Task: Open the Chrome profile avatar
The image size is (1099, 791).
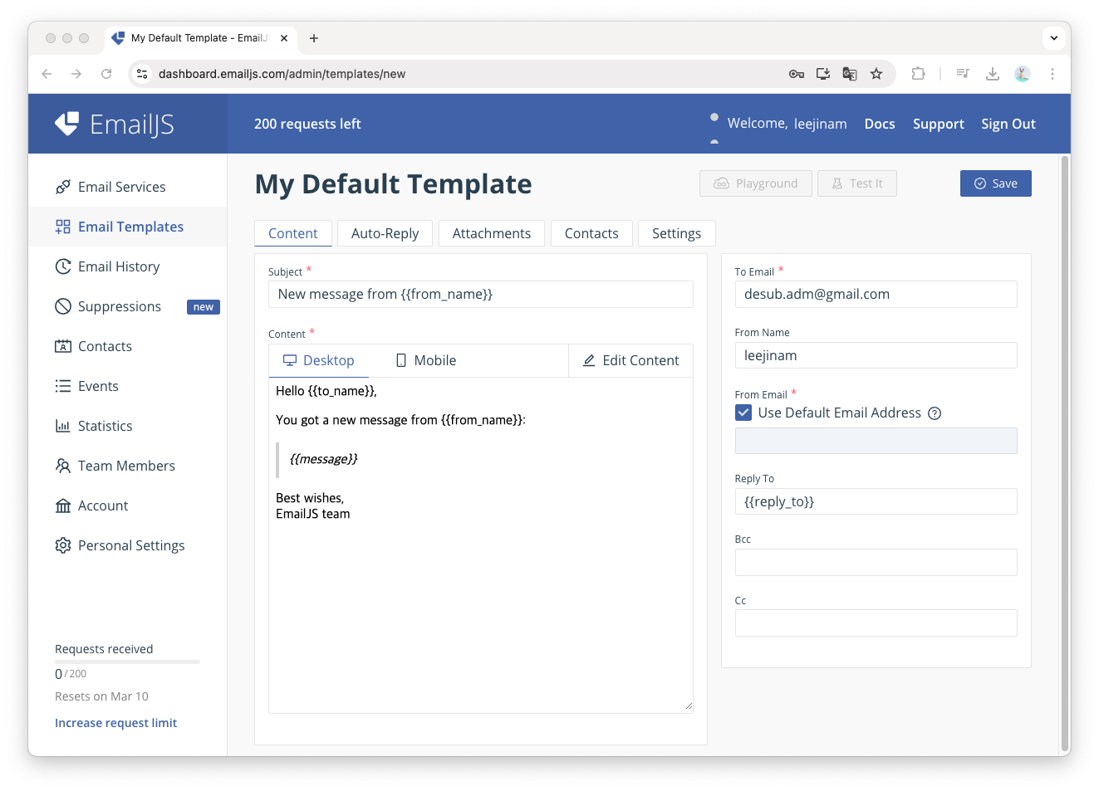Action: tap(1023, 74)
